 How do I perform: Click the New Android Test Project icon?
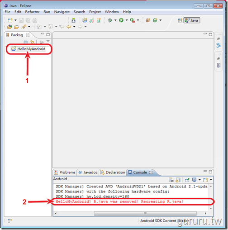92,20
